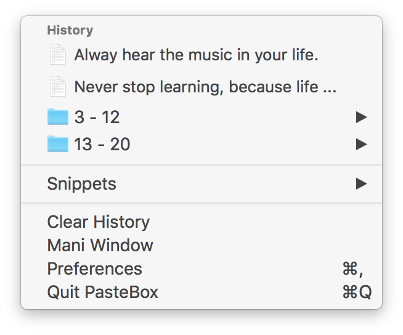This screenshot has height=335, width=403.
Task: Click the History section header
Action: (70, 30)
